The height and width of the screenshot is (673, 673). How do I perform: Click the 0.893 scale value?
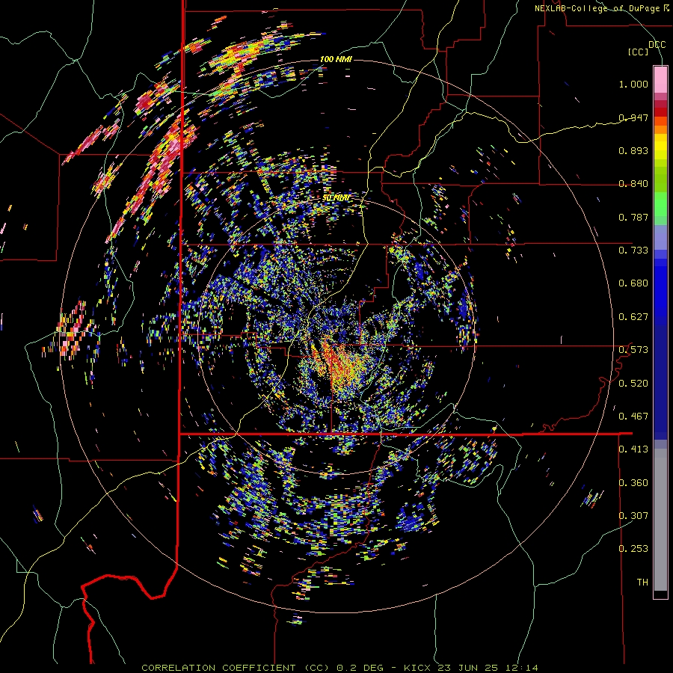click(633, 150)
